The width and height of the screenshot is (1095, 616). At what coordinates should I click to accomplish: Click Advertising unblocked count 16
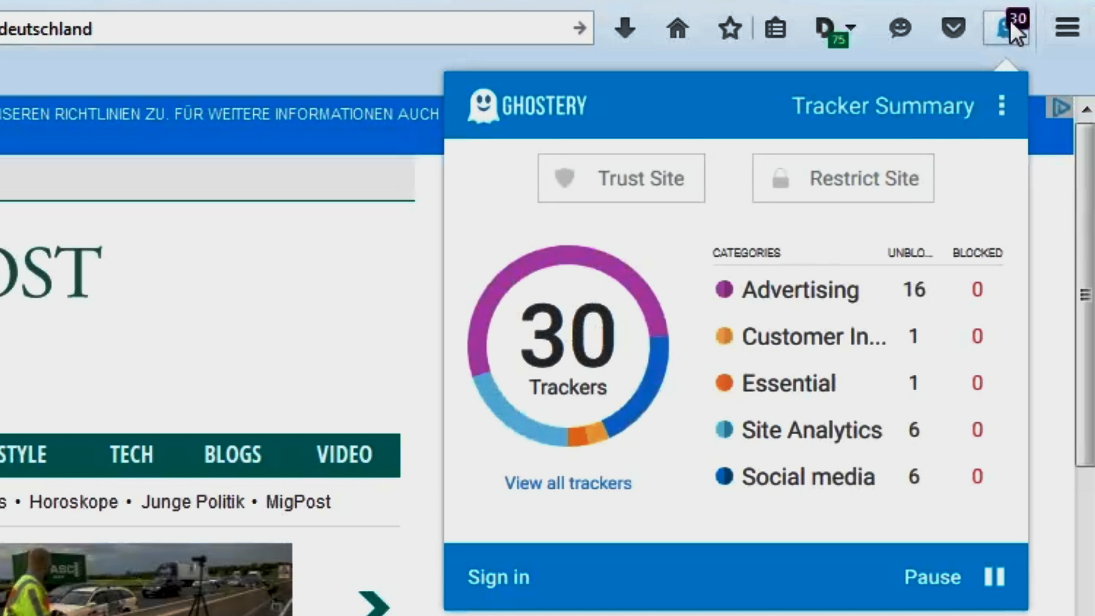(x=914, y=290)
